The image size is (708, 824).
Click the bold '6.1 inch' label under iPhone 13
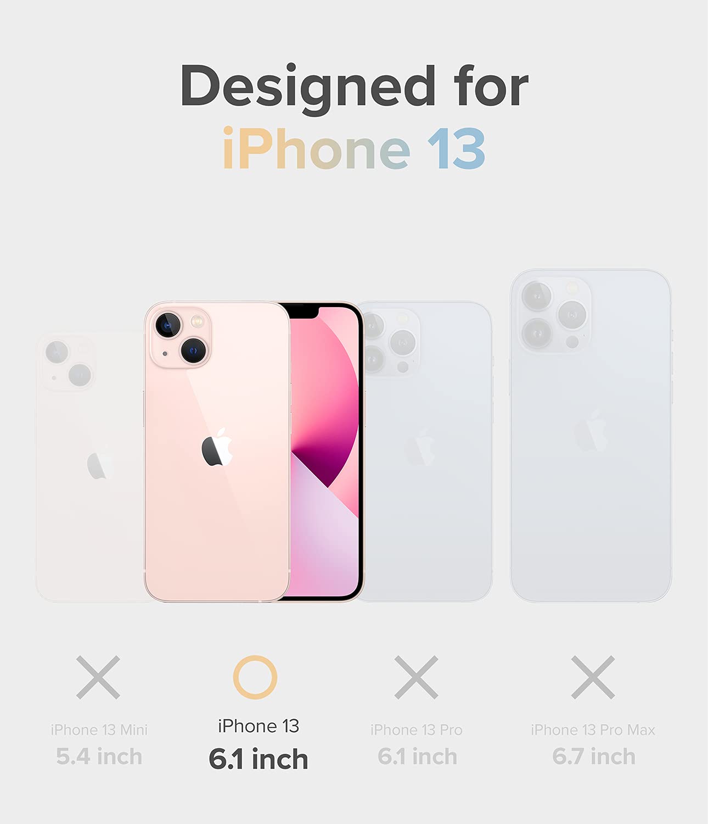tap(259, 759)
